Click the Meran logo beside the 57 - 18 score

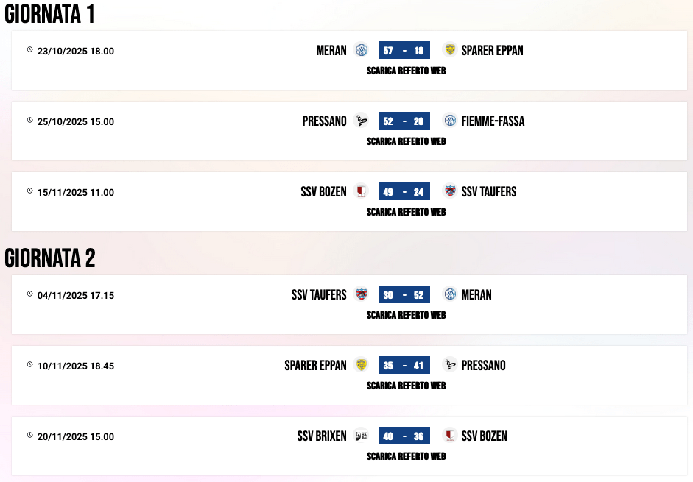point(361,50)
